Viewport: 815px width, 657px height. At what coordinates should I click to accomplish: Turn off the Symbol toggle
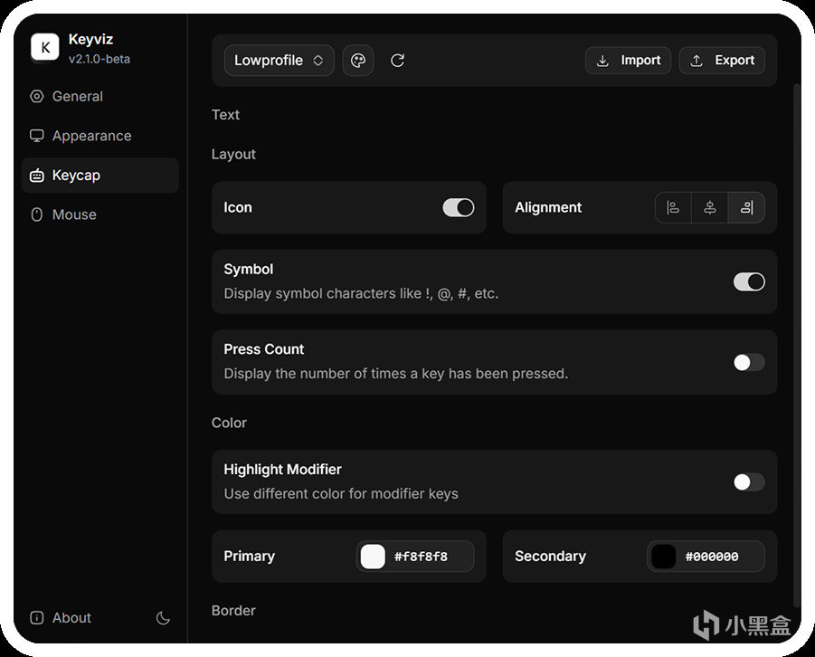pyautogui.click(x=748, y=282)
